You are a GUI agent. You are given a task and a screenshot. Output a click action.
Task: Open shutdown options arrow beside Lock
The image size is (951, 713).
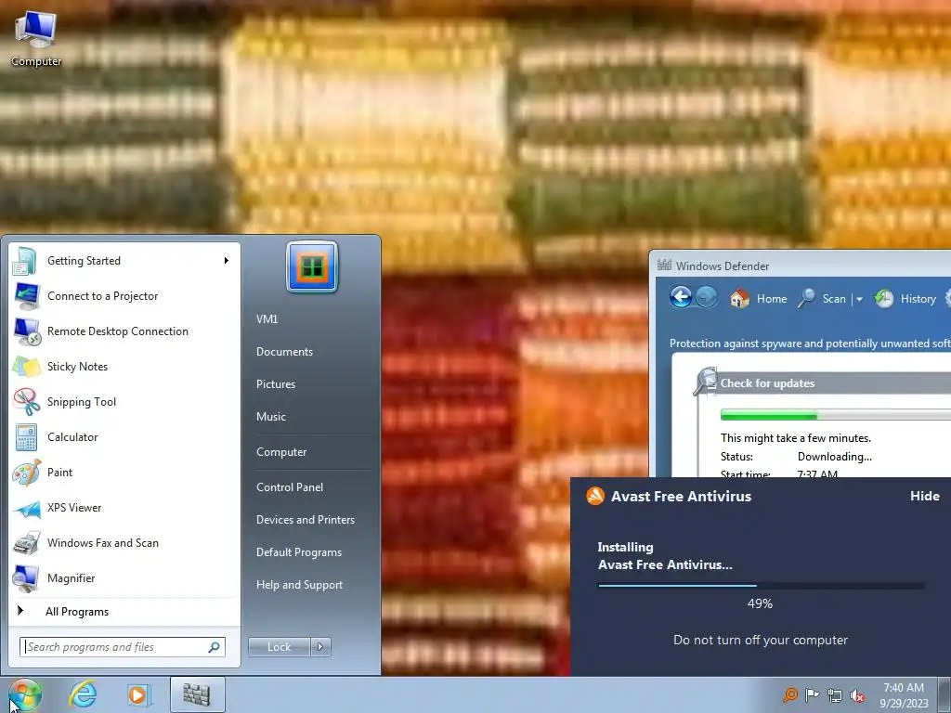(x=320, y=647)
